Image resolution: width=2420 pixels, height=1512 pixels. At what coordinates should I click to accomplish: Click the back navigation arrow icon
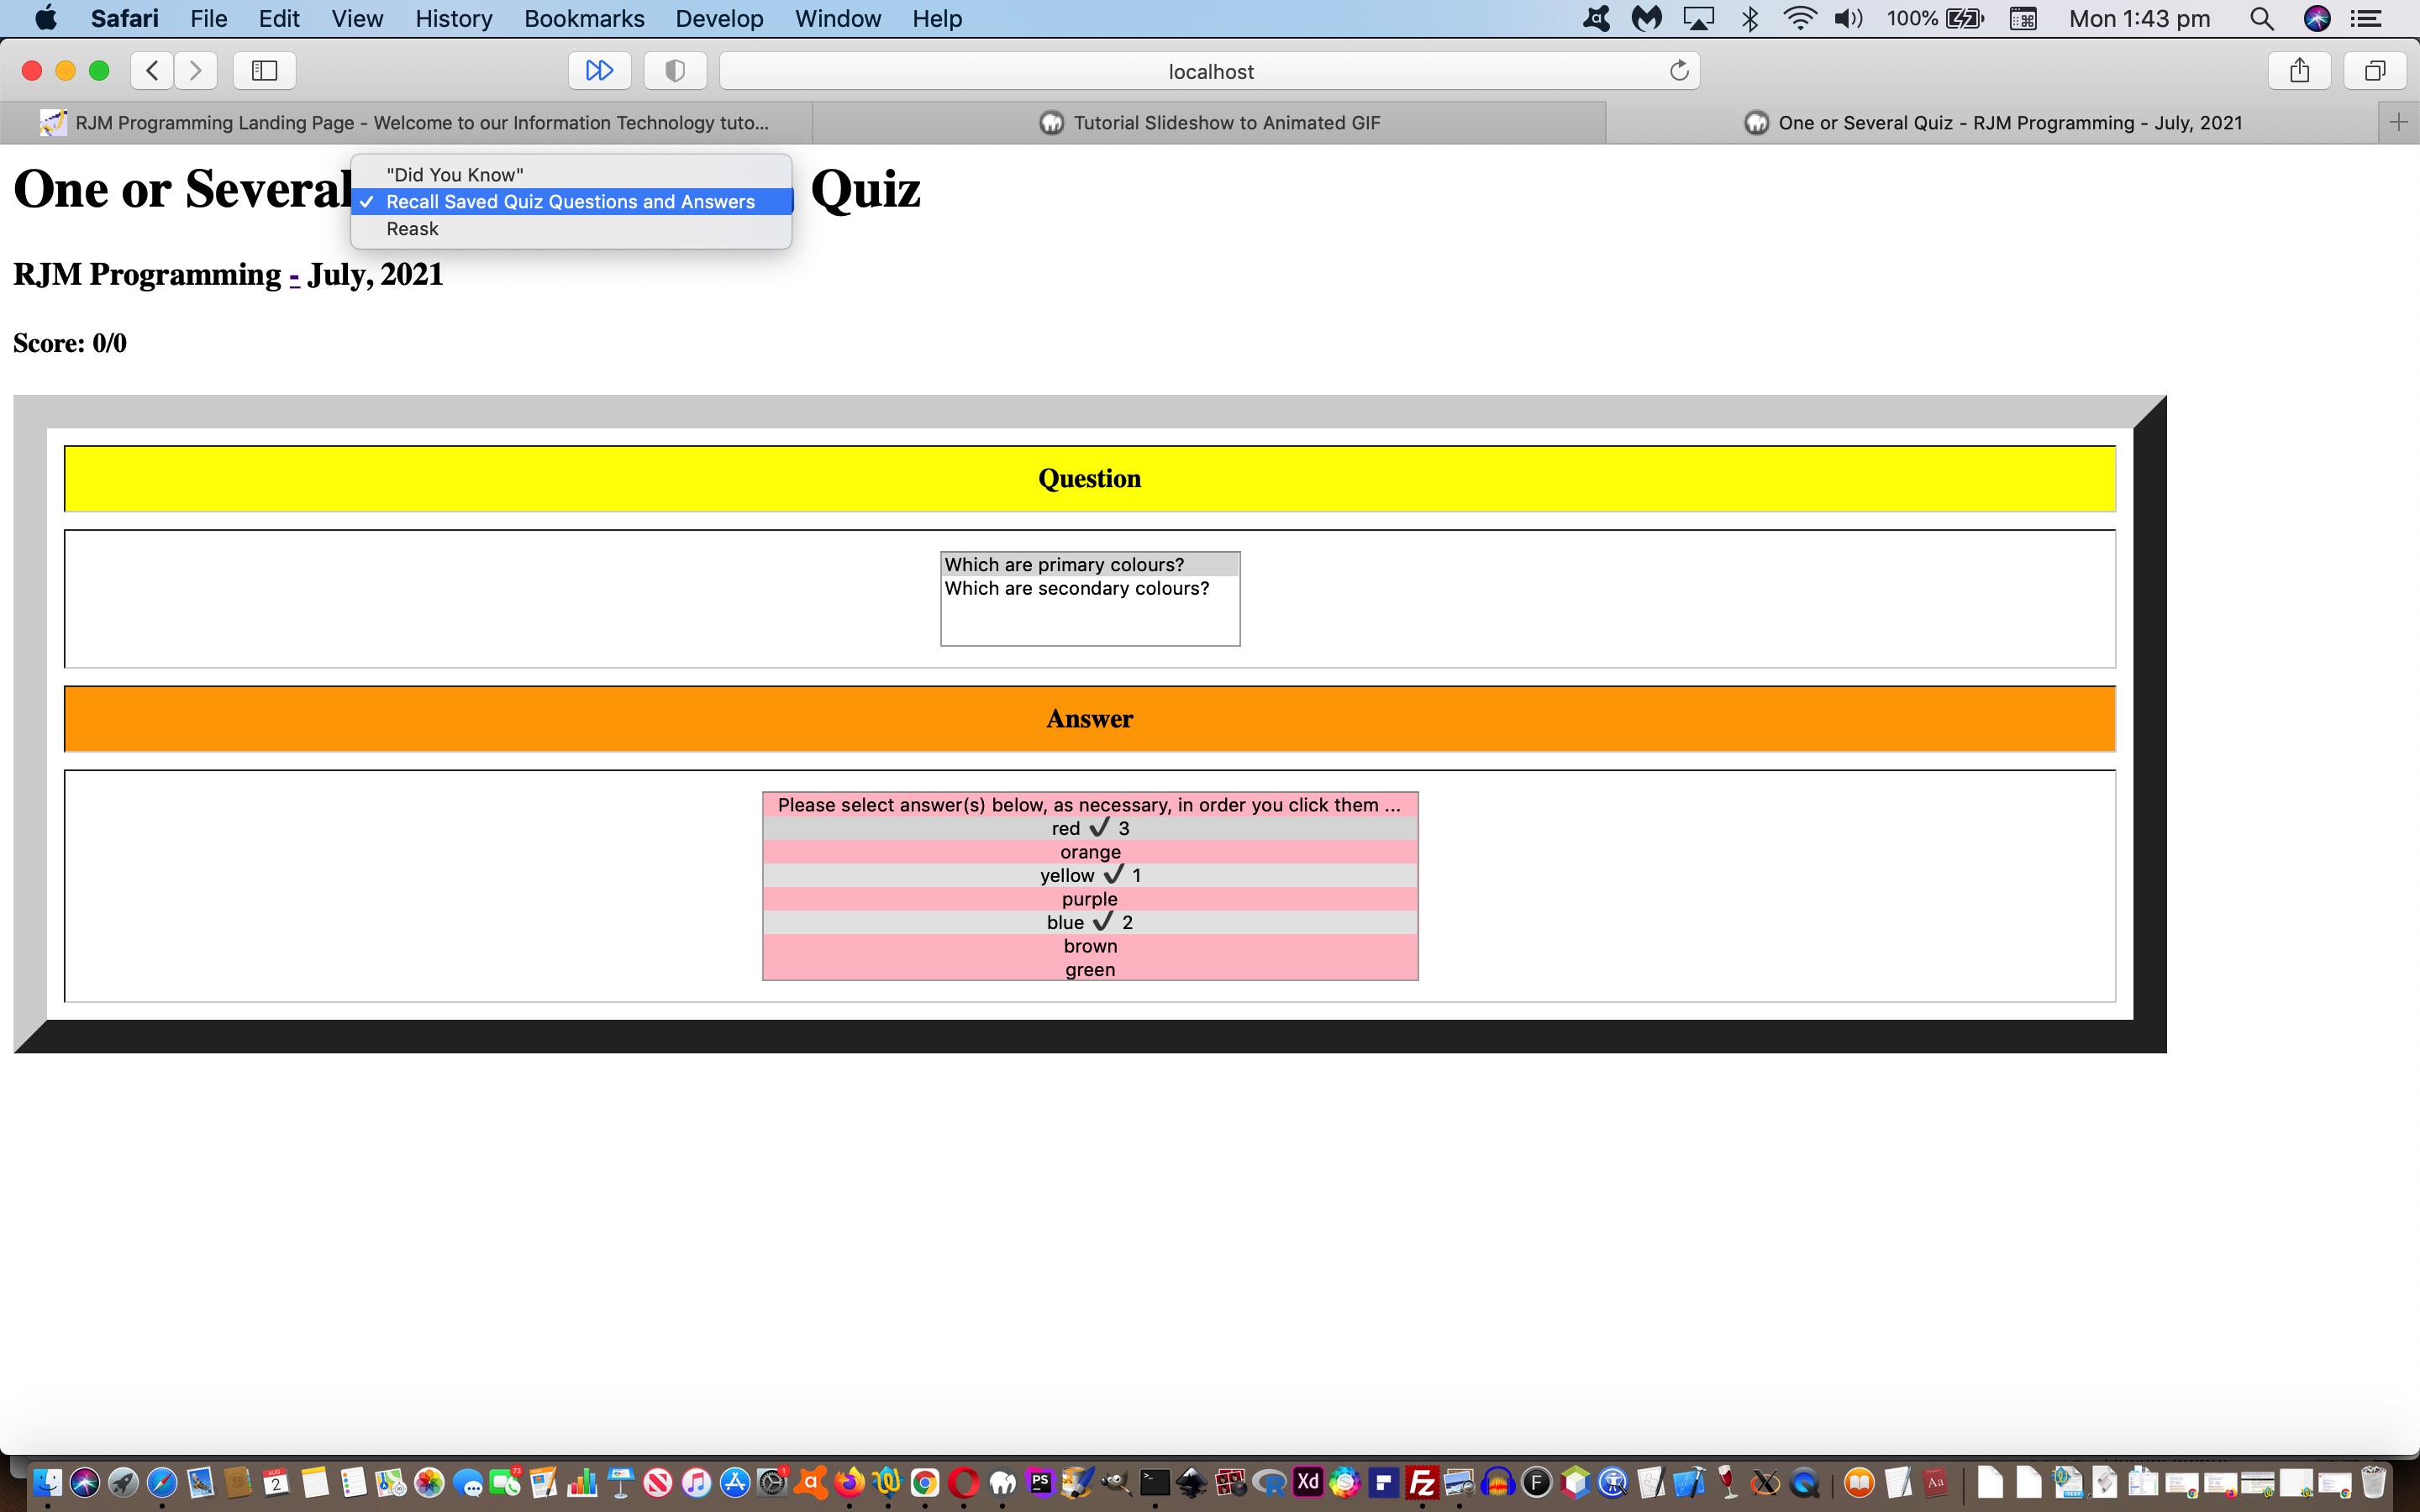(x=153, y=70)
